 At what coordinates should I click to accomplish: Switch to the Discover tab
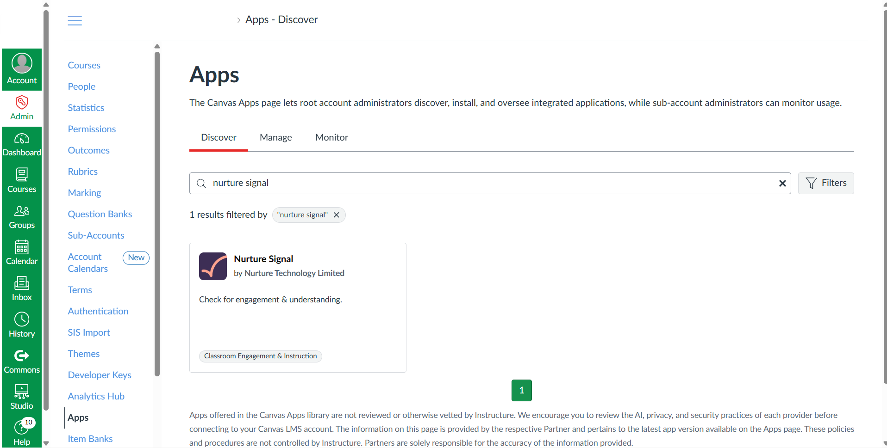219,137
